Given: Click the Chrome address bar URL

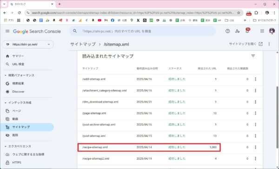Looking at the screenshot, I should 133,13.
